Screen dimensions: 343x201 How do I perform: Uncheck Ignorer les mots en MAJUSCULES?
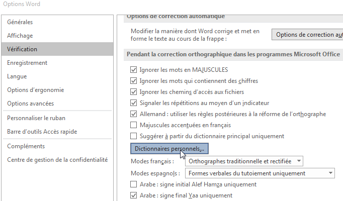coord(133,69)
